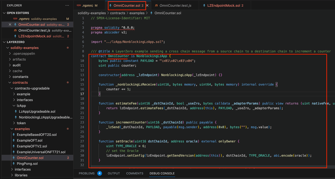Open ExampleOFT.sol file
This screenshot has height=179, width=335.
(30, 141)
